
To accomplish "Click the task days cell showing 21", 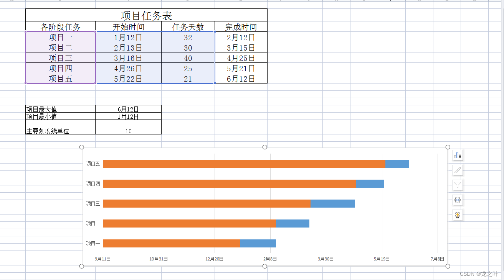I will click(188, 79).
